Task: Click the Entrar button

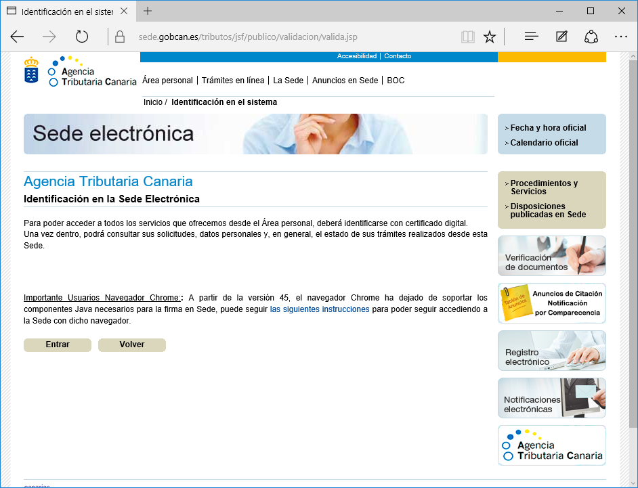Action: (x=58, y=345)
